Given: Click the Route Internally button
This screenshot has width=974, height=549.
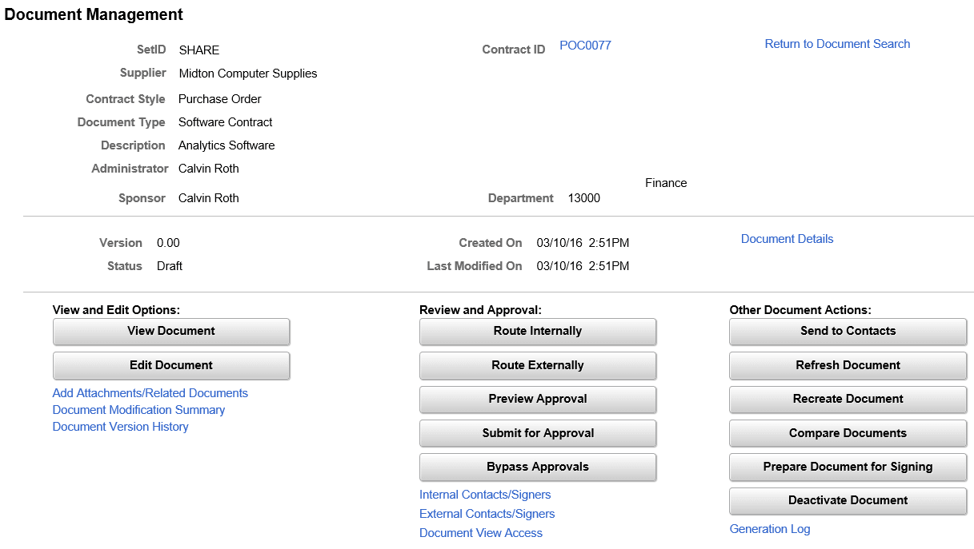Looking at the screenshot, I should pyautogui.click(x=537, y=331).
